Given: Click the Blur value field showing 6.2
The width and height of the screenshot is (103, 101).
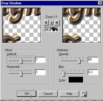Looking at the screenshot, I should tap(93, 72).
